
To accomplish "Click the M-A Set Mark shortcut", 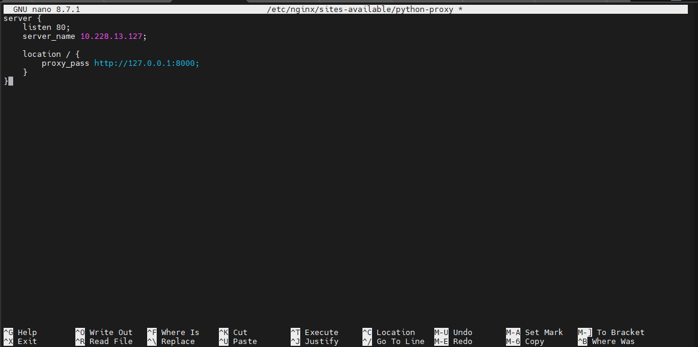I will (x=535, y=332).
